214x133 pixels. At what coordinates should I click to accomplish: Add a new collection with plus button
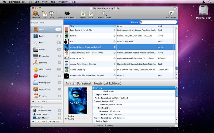33,101
